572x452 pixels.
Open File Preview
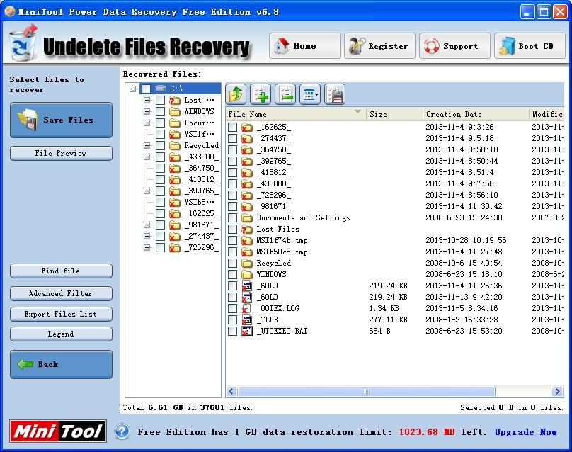click(62, 153)
